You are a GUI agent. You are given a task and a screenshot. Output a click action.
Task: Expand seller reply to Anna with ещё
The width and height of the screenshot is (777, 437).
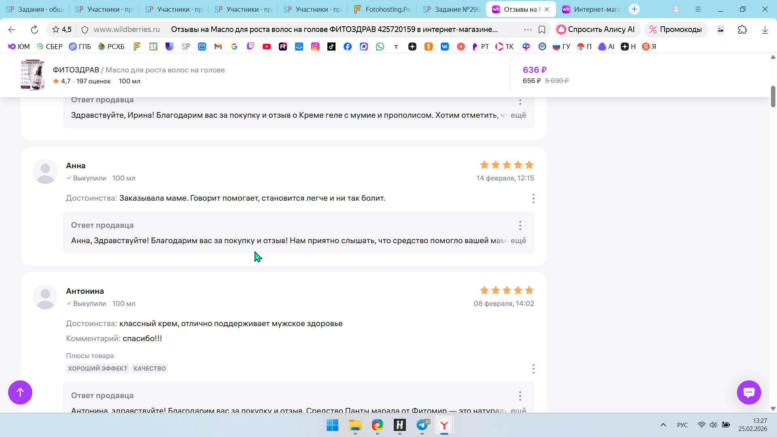[518, 241]
